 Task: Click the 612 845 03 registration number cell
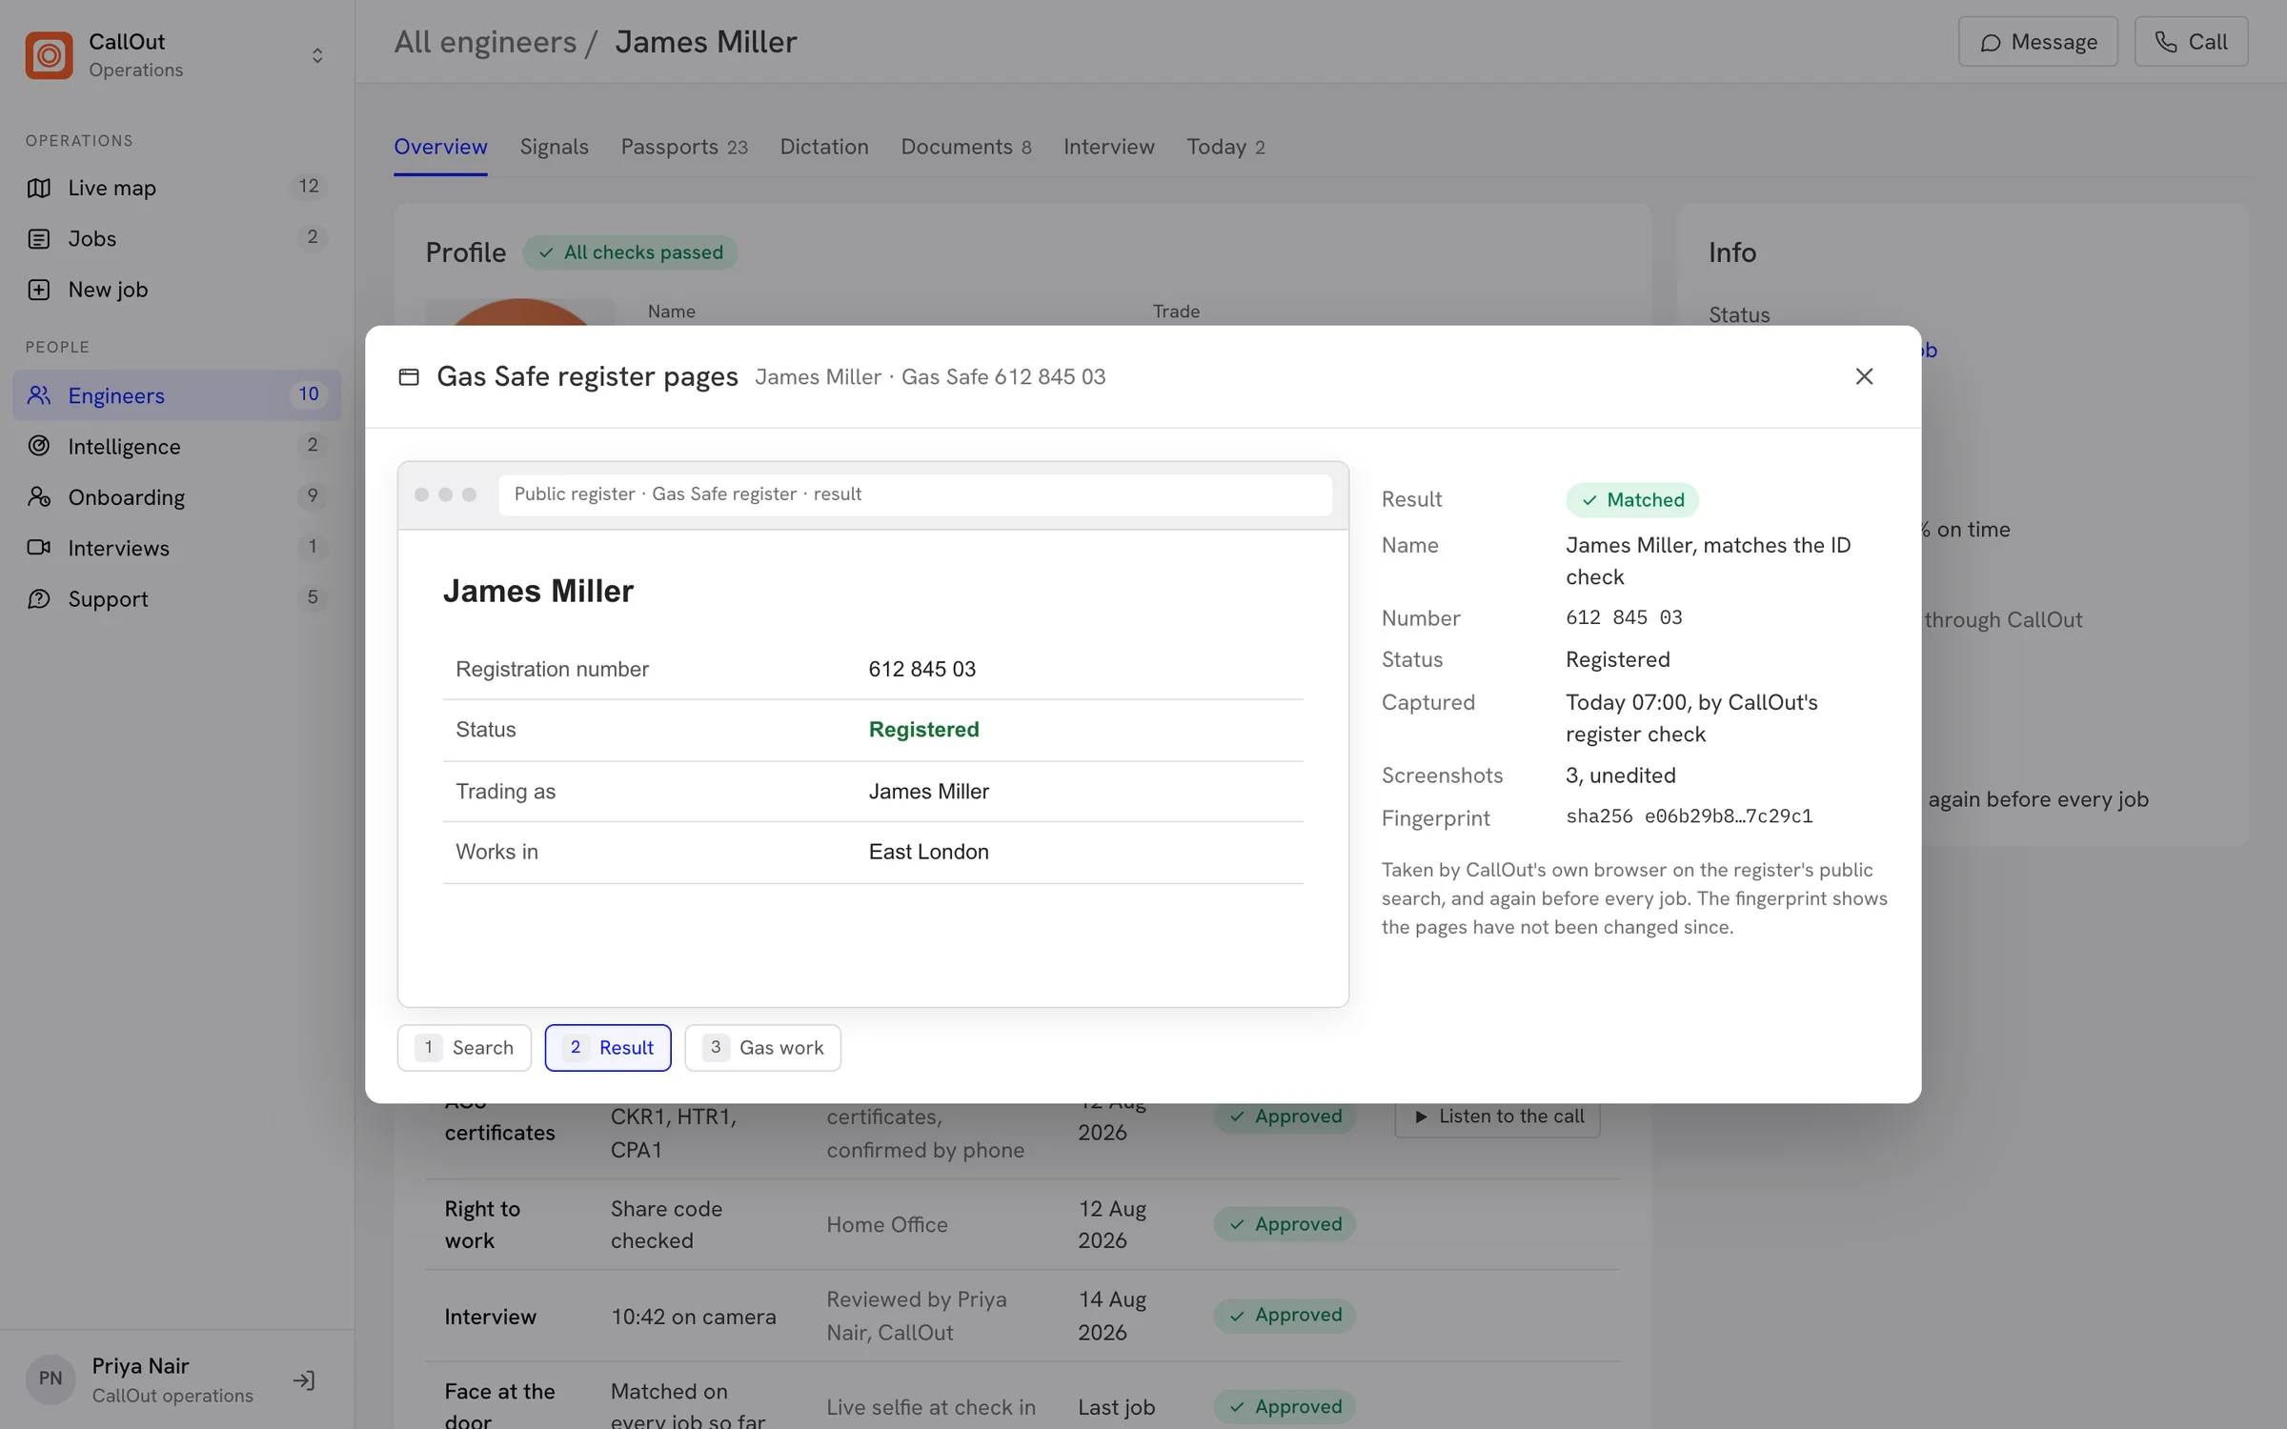pos(921,670)
